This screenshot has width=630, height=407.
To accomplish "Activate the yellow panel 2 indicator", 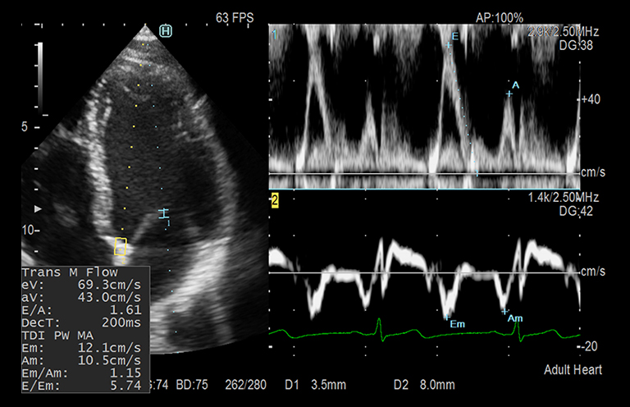I will click(x=276, y=200).
